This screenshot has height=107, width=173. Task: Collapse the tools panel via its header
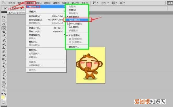[x=4, y=12]
